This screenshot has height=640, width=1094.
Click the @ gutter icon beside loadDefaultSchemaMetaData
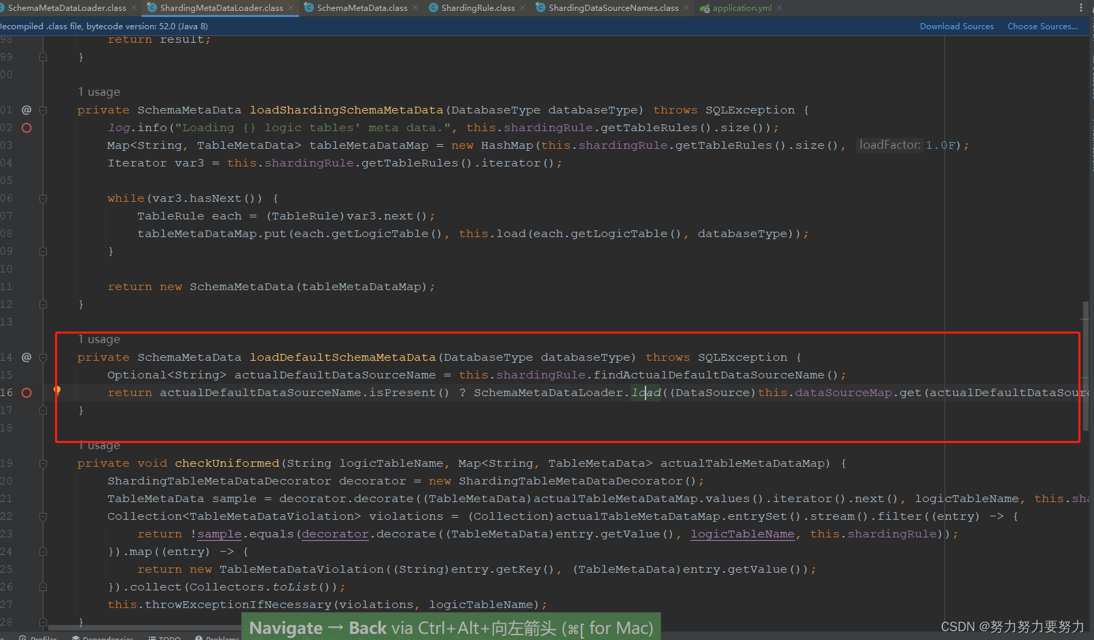[x=27, y=357]
